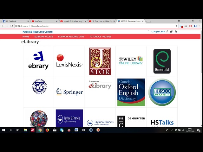
Task: Switch to the 10 Tips browser tab
Action: [102, 21]
